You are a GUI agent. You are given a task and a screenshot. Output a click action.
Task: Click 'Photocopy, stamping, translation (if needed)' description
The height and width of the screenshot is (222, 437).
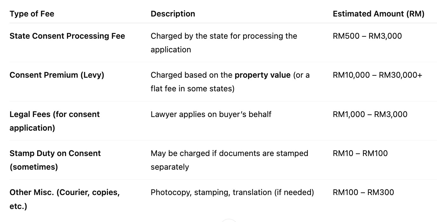(x=232, y=192)
